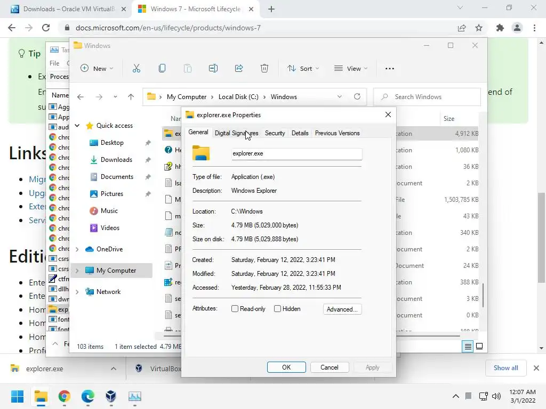Click the Rename icon in Explorer toolbar
Image resolution: width=546 pixels, height=409 pixels.
click(213, 69)
